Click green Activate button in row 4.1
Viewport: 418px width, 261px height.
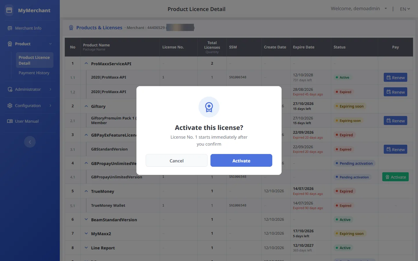(x=395, y=177)
